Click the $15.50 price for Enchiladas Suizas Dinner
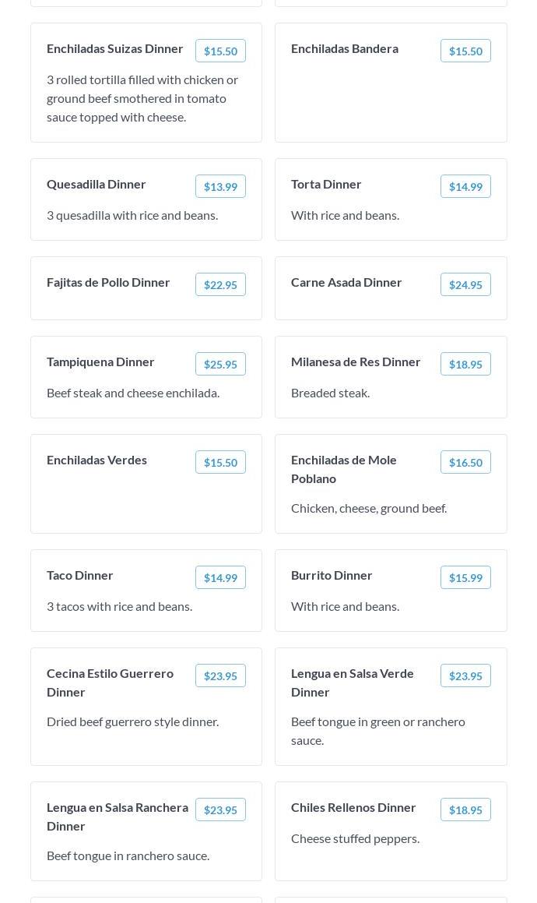 pos(220,51)
